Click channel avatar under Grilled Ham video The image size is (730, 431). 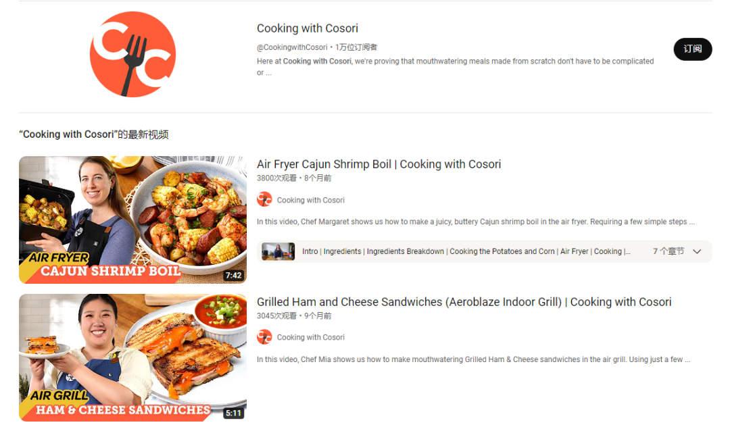(x=264, y=337)
